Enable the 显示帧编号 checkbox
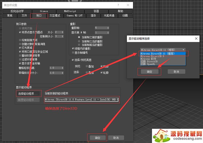 point(73,53)
